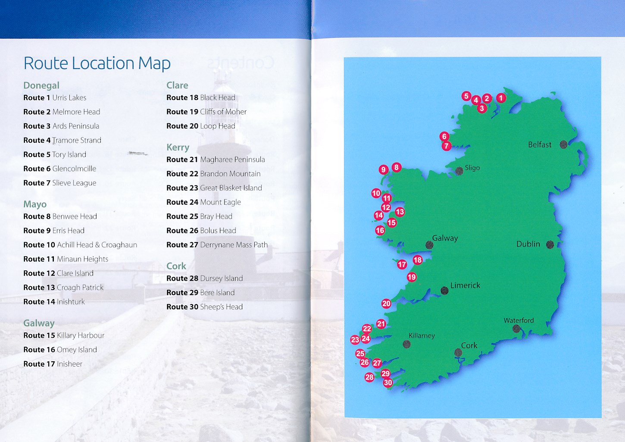Open the Route 19 Cliffs of Moher entry
The image size is (625, 442).
(x=206, y=112)
